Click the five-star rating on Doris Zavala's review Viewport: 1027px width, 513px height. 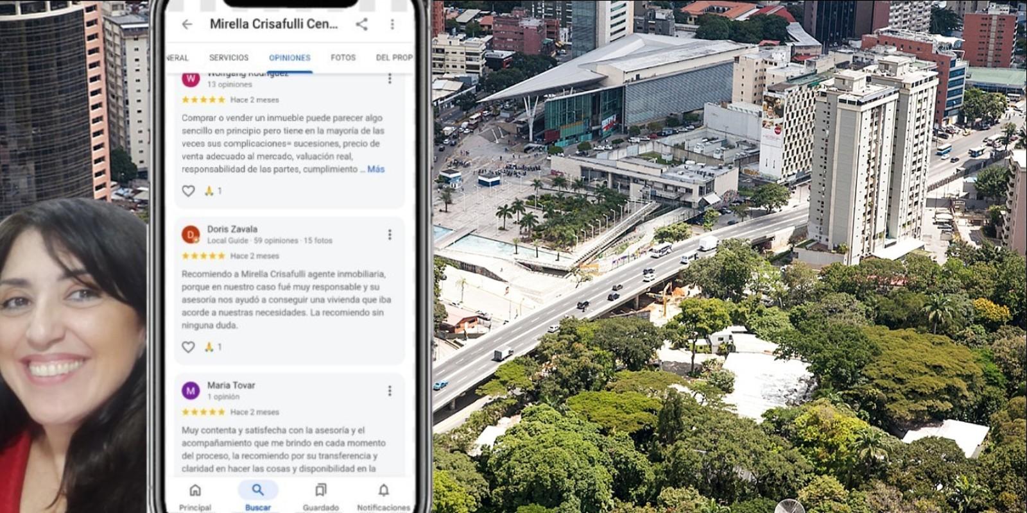(203, 256)
